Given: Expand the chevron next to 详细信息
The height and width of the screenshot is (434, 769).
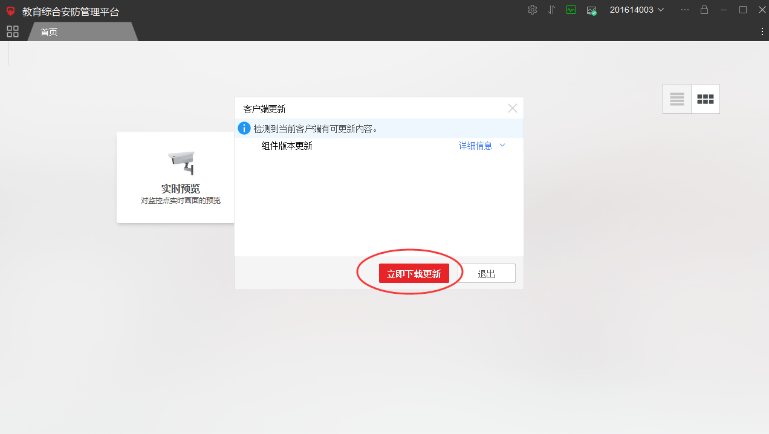Looking at the screenshot, I should click(502, 146).
